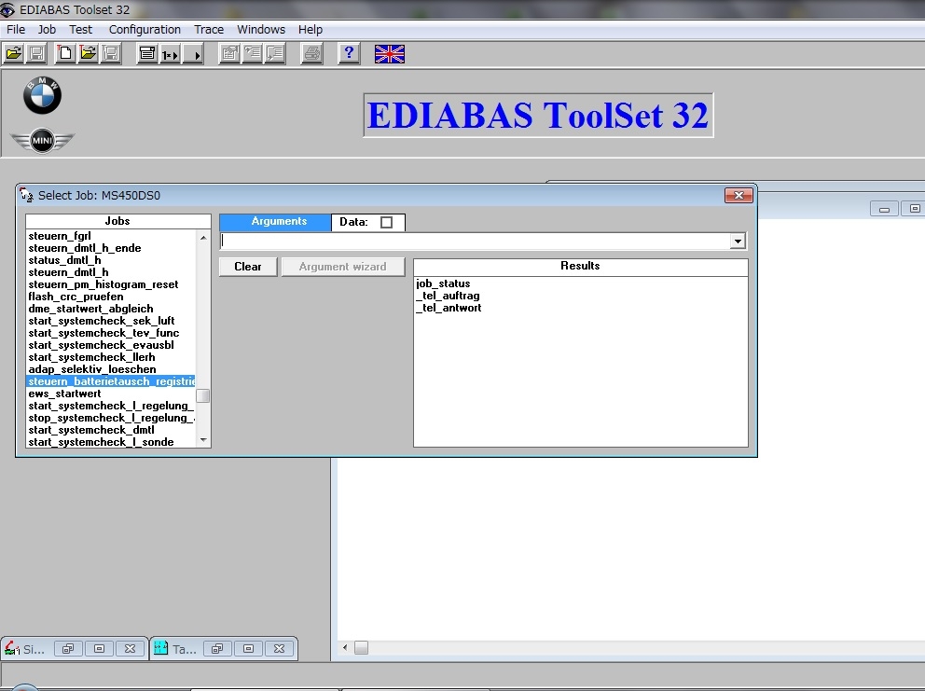Select job start_systemcheck_evausbl
The width and height of the screenshot is (925, 691).
point(101,345)
